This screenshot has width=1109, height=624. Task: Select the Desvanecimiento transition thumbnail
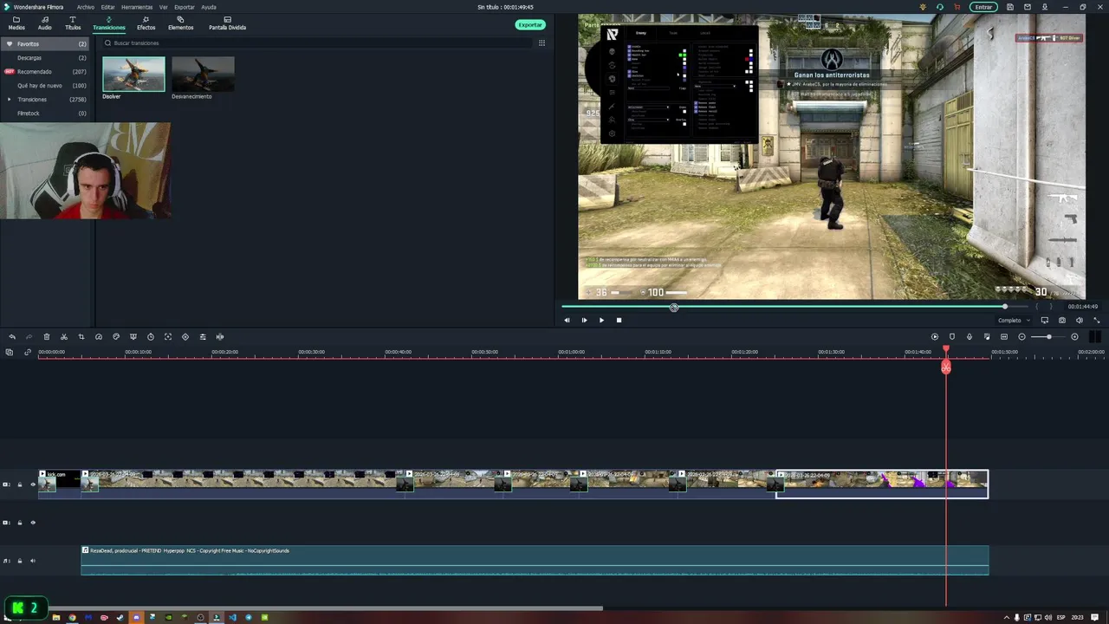(x=203, y=75)
